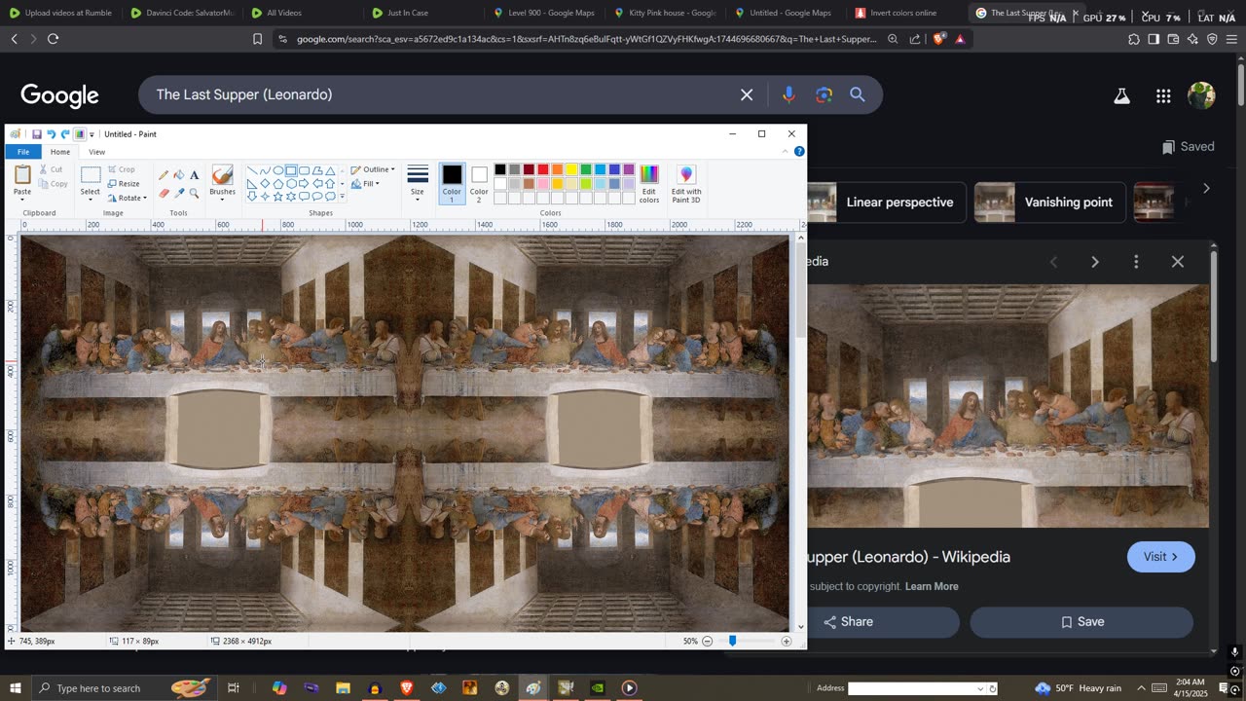
Task: Click Task View icon in taskbar
Action: pos(234,688)
